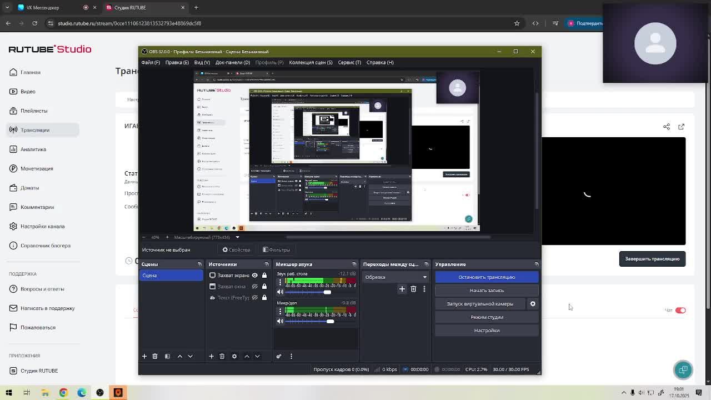This screenshot has width=711, height=400.
Task: Mute the Звук раб. стола speaker icon
Action: pos(280,292)
